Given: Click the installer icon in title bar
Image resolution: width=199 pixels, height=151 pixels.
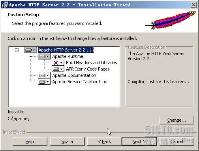Looking at the screenshot, I should [x=5, y=5].
